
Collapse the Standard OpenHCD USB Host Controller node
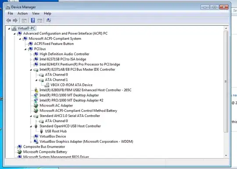[x=31, y=126]
